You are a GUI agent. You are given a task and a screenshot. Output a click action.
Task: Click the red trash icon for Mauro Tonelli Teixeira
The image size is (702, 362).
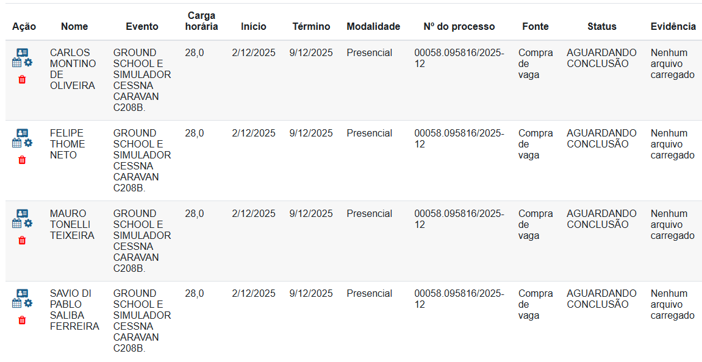tap(23, 240)
